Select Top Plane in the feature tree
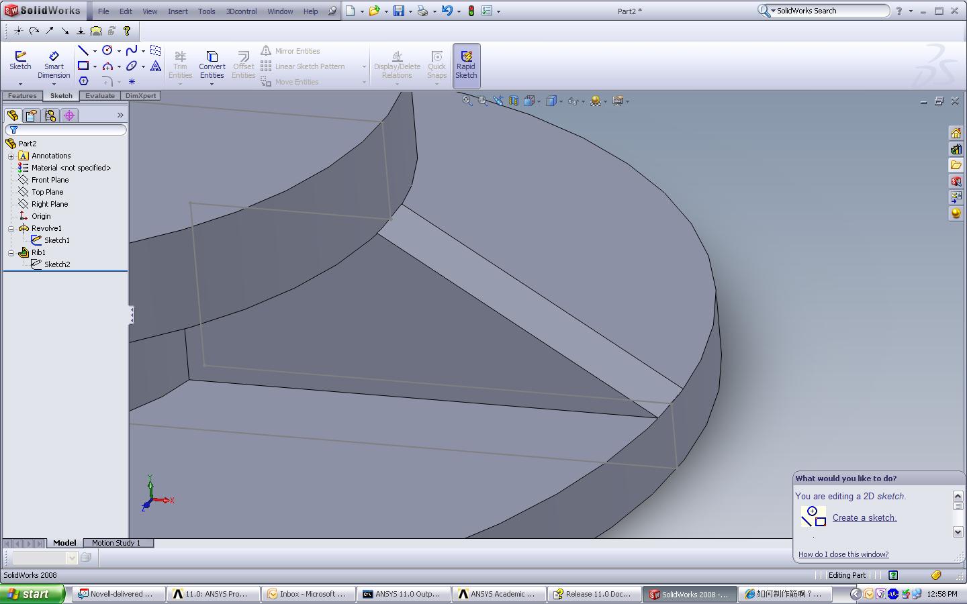 [47, 192]
